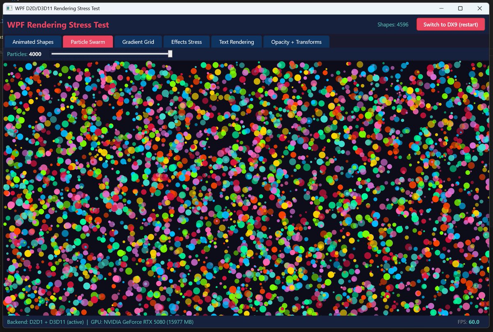Click Switch to DX9 (restart) button
Viewport: 493px width, 332px height.
click(x=451, y=24)
